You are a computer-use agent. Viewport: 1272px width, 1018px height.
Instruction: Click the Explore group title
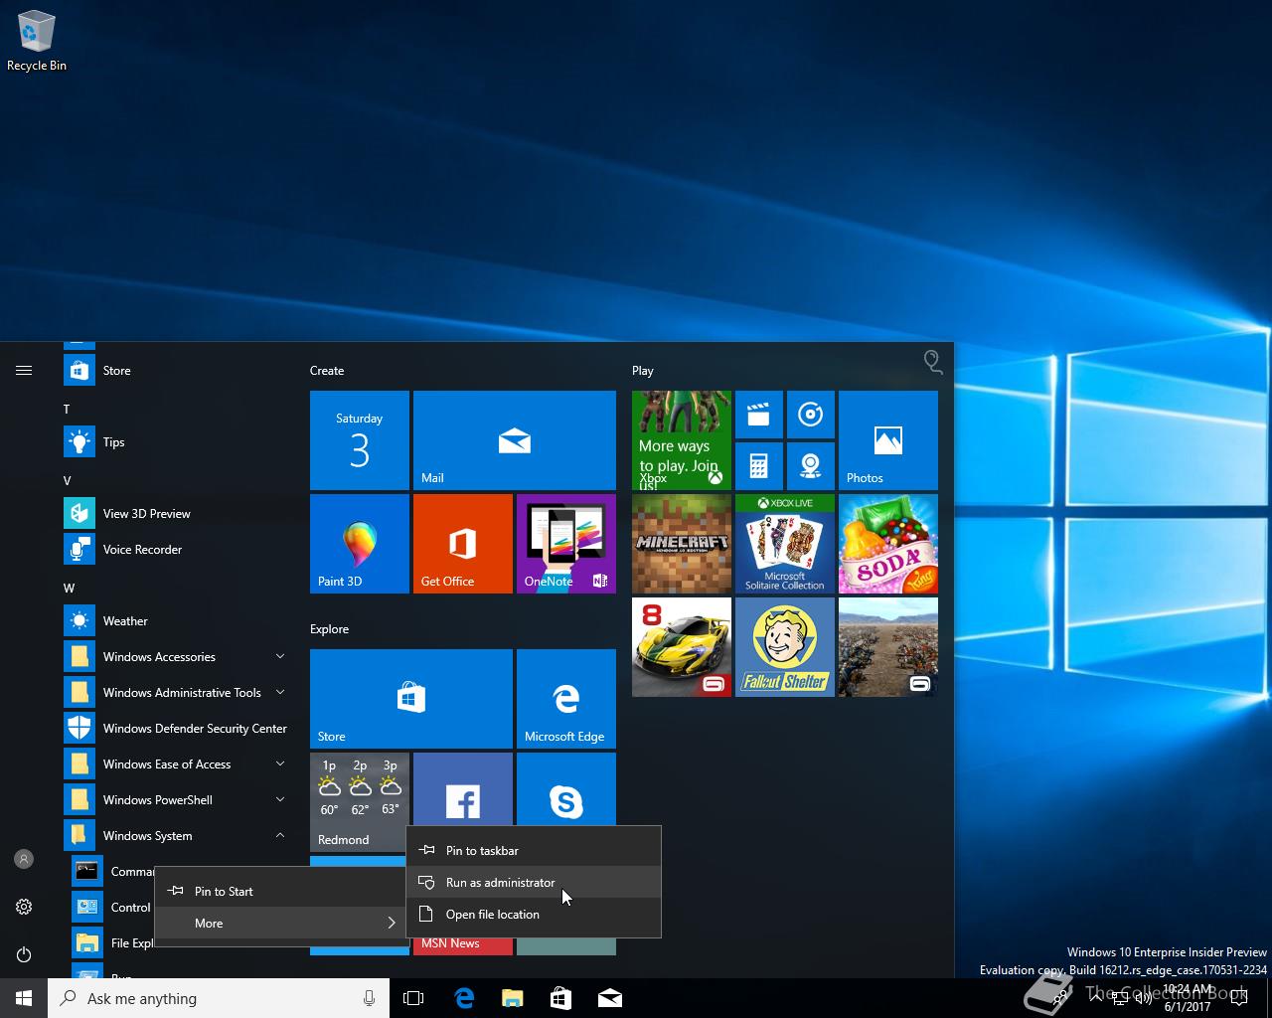coord(329,629)
